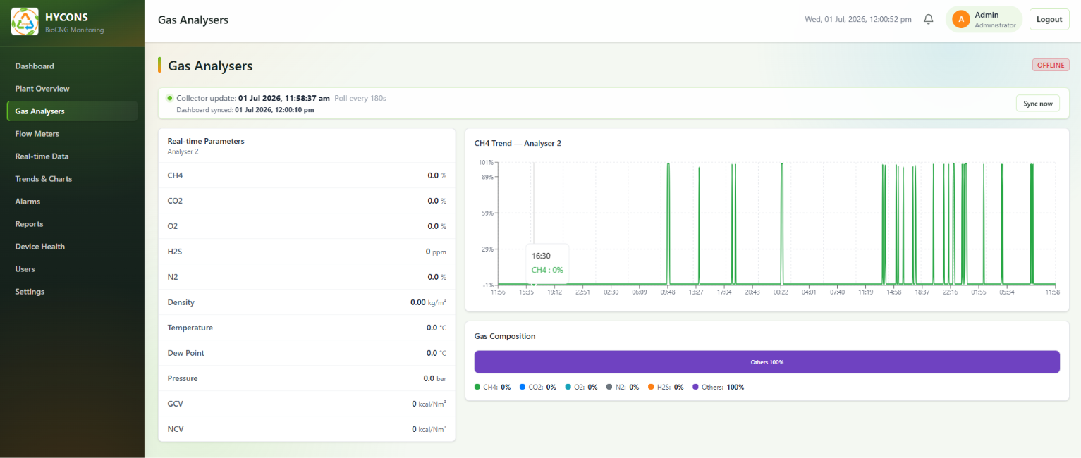This screenshot has width=1081, height=458.
Task: Click the Admin profile name
Action: click(987, 14)
